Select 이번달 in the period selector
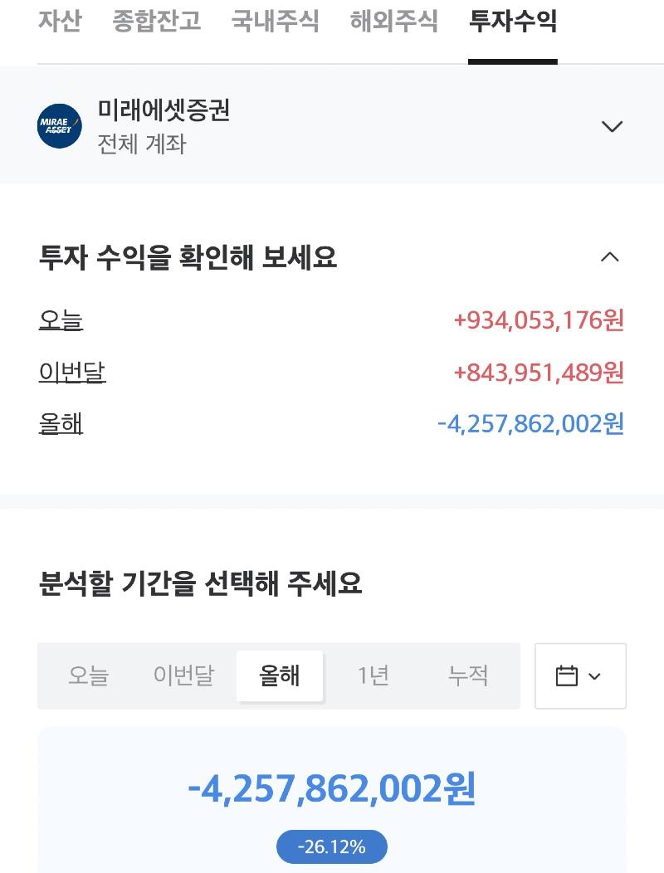Viewport: 664px width, 873px height. (x=183, y=675)
